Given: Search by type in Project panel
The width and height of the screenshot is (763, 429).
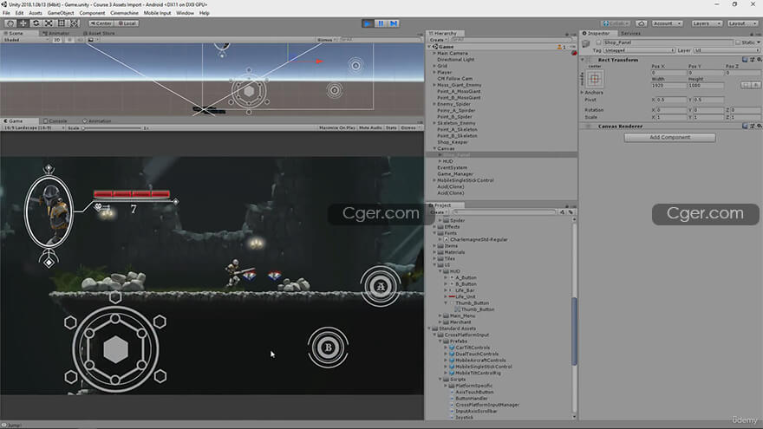Looking at the screenshot, I should tap(563, 212).
